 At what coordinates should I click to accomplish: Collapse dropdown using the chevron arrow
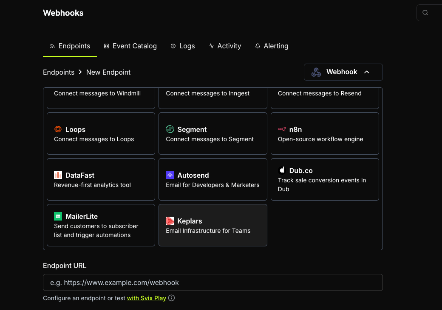click(x=366, y=72)
